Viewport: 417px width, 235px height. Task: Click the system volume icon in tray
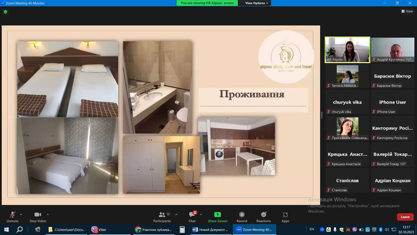coord(387,229)
